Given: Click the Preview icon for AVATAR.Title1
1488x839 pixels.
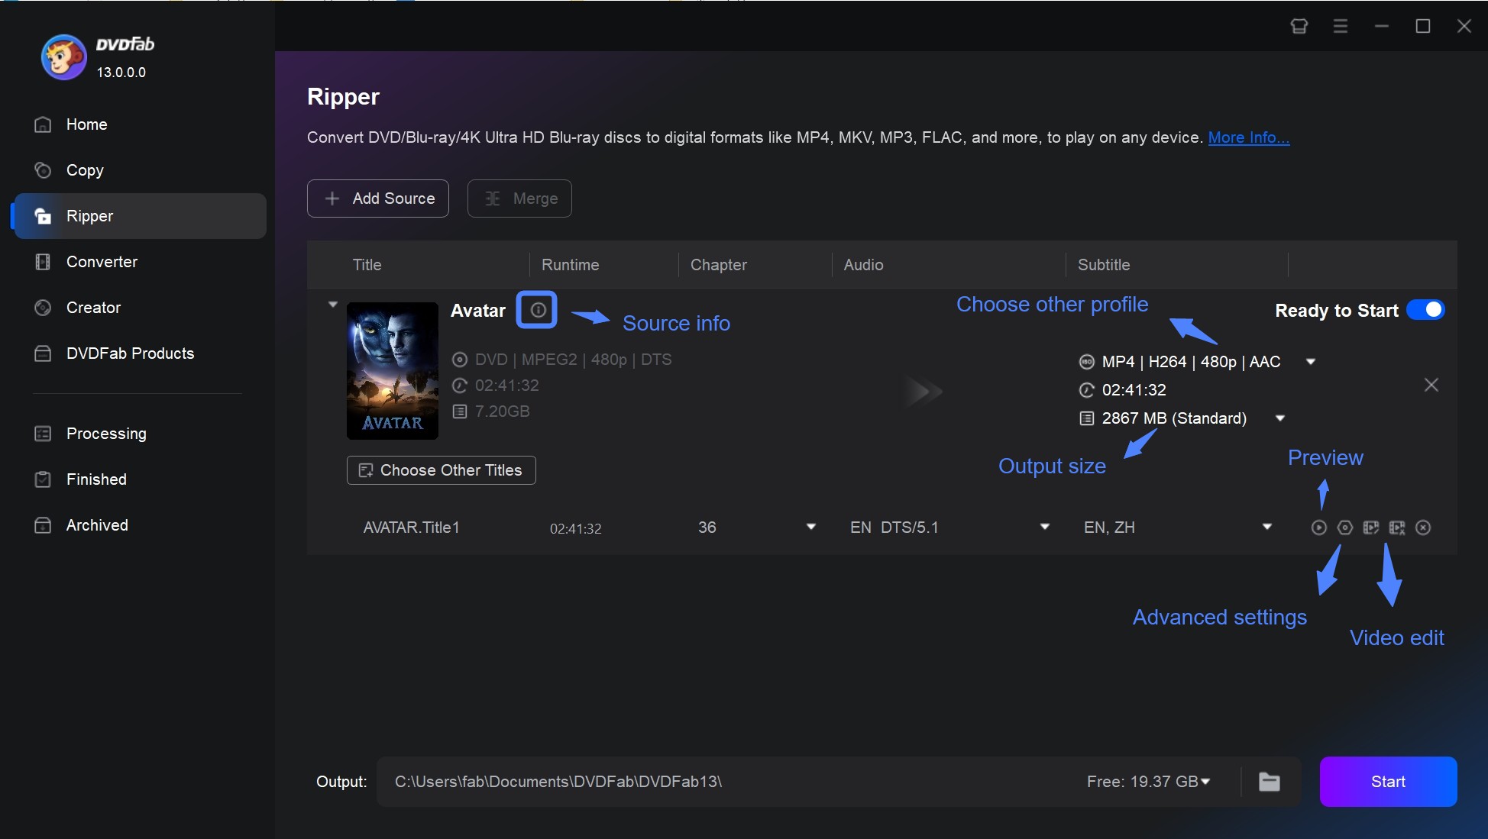Looking at the screenshot, I should [1318, 526].
